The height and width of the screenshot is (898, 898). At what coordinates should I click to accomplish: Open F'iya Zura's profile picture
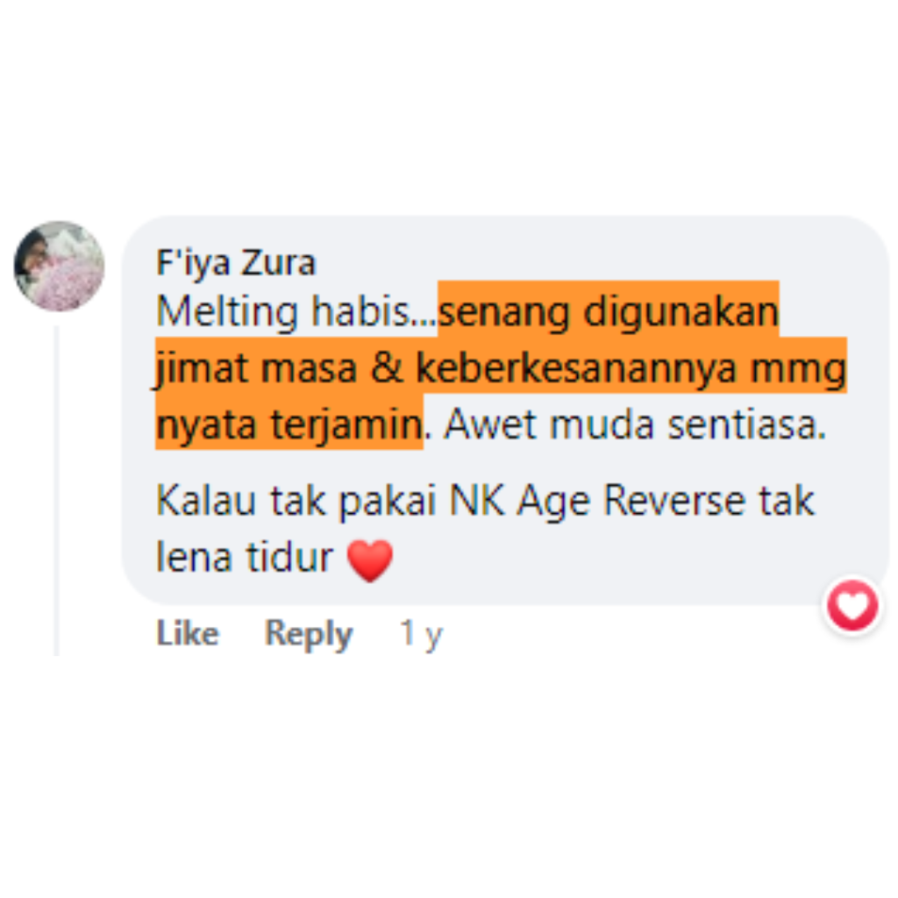tap(59, 267)
